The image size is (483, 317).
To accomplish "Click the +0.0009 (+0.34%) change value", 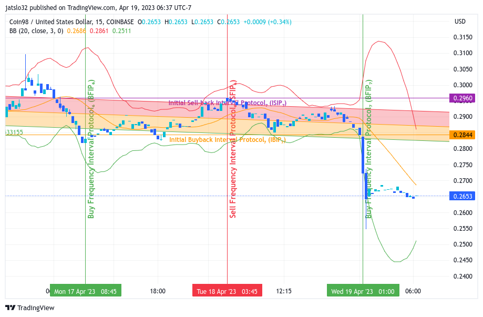I will (268, 22).
